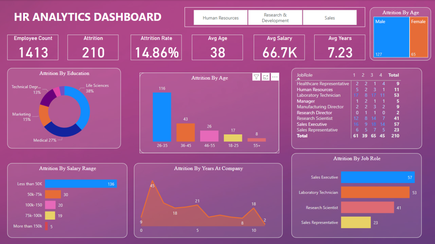The width and height of the screenshot is (435, 244).
Task: Click the Sales Executive bar in job role chart
Action: point(378,177)
